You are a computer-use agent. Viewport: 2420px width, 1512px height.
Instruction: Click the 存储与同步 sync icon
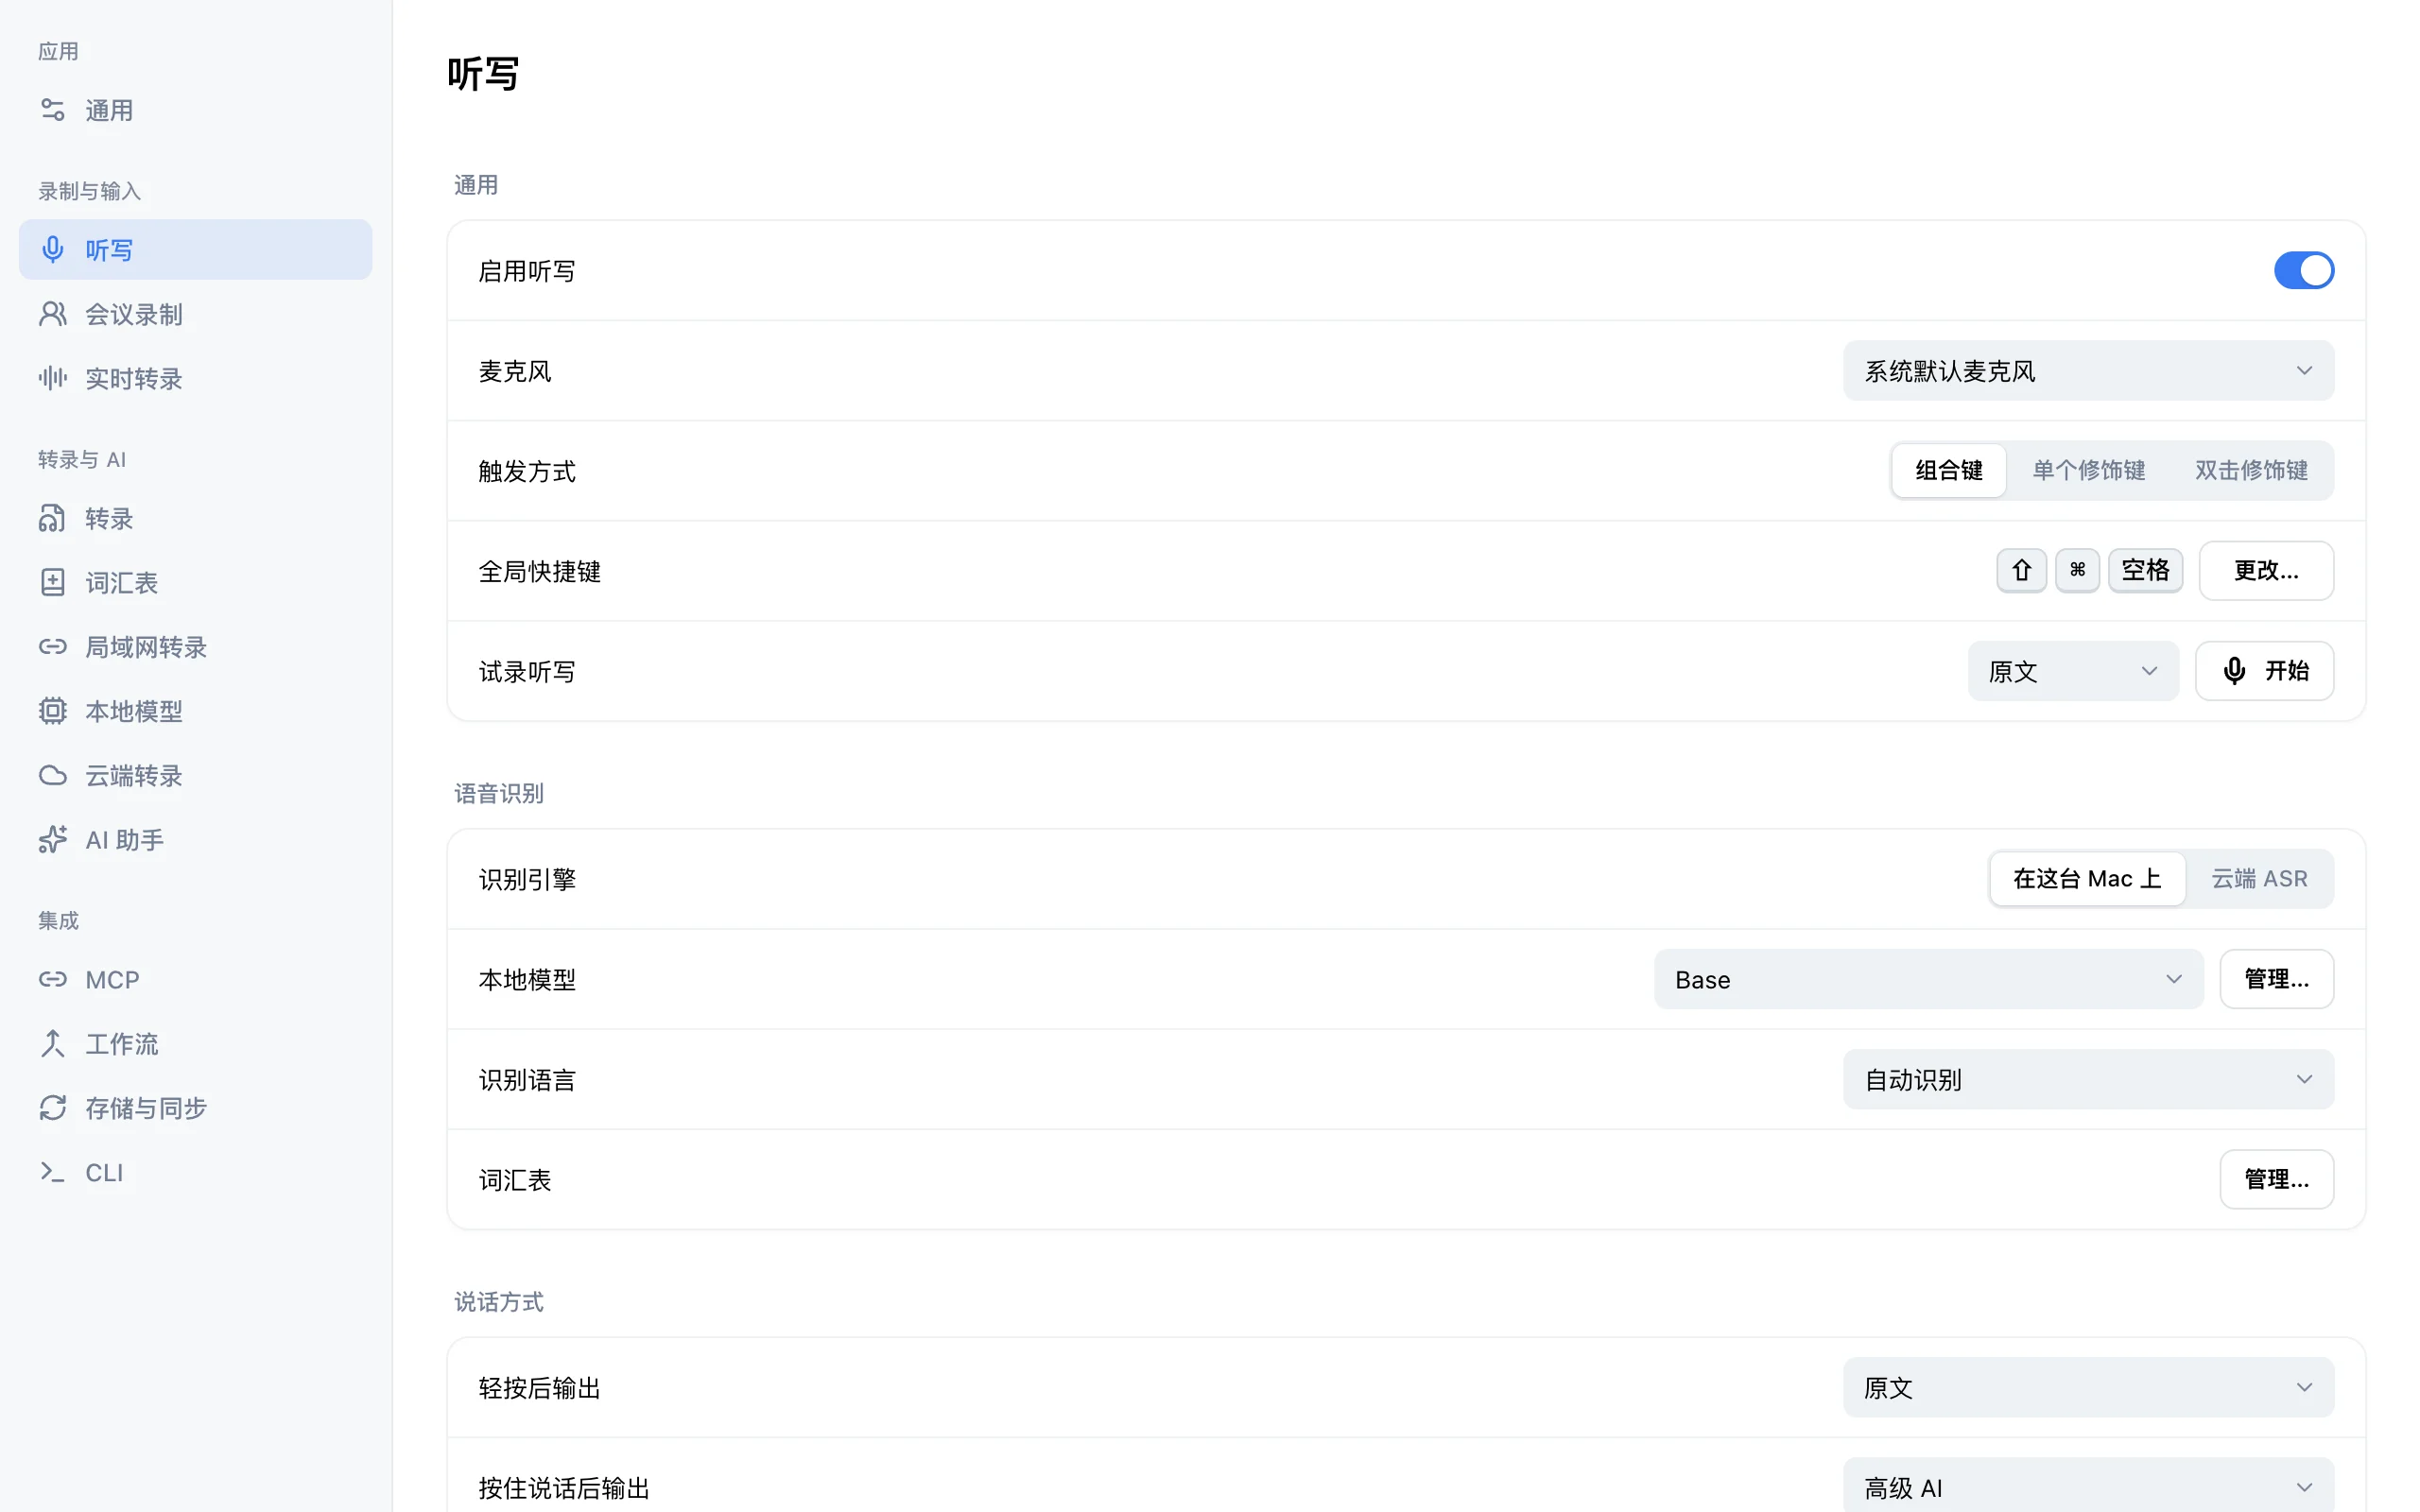click(x=52, y=1107)
